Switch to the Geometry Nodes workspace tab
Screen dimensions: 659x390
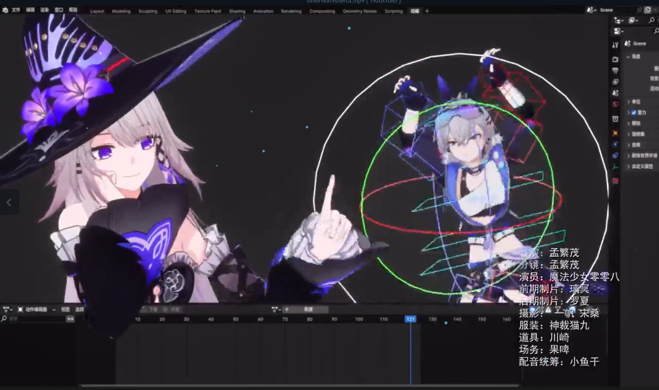359,11
